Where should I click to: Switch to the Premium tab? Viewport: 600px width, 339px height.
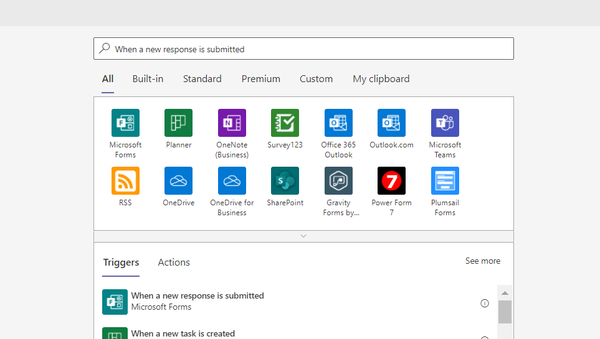260,79
